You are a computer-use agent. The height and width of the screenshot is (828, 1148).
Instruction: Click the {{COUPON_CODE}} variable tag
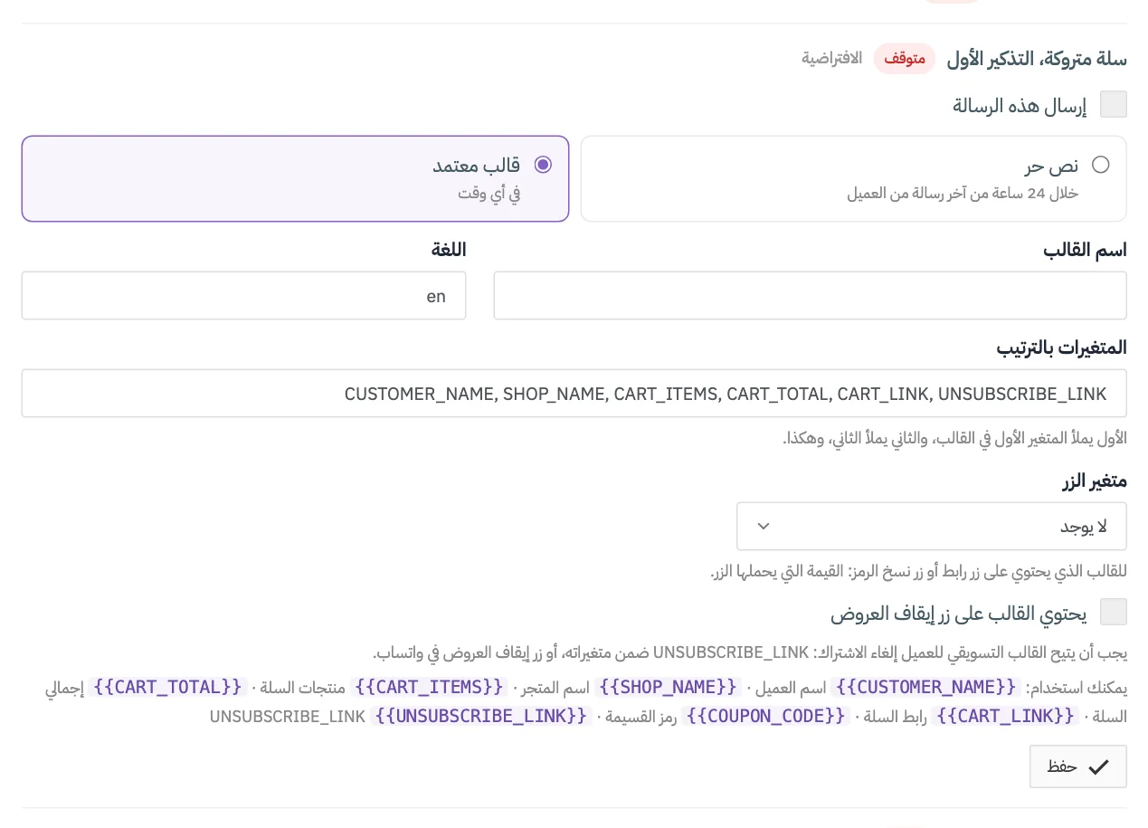point(765,716)
